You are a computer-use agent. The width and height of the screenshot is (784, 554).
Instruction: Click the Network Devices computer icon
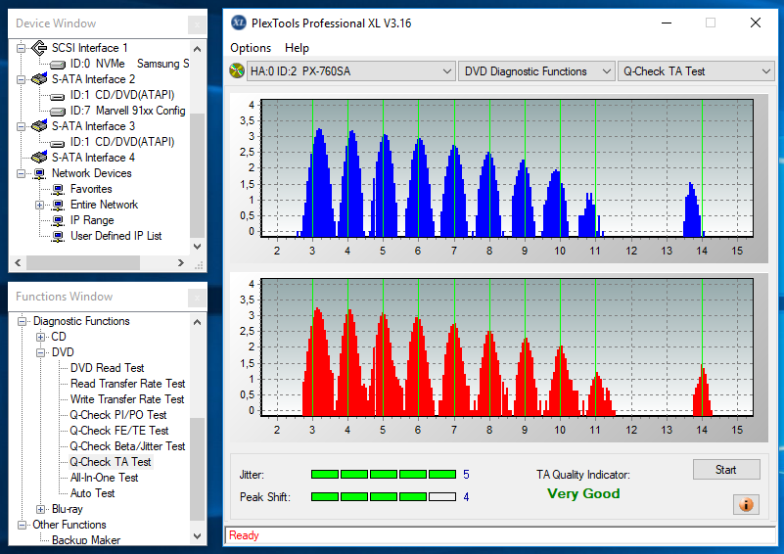click(x=39, y=173)
